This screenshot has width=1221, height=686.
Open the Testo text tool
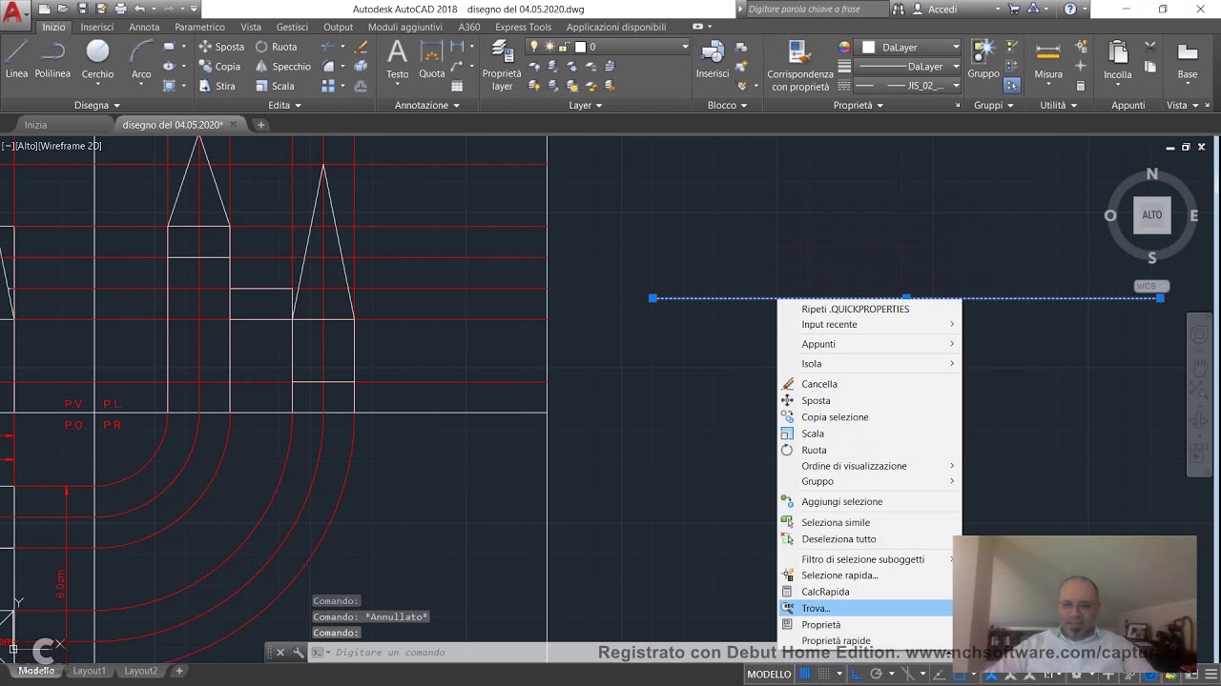click(397, 59)
